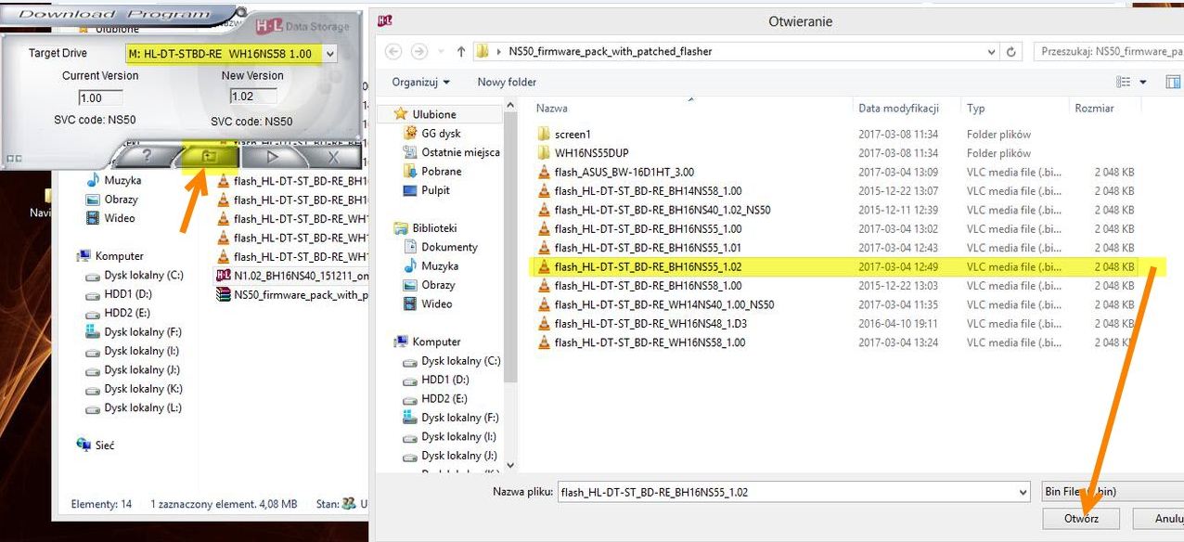The width and height of the screenshot is (1184, 542).
Task: Open Wideo library in the Otwieranie dialog sidebar
Action: click(428, 303)
